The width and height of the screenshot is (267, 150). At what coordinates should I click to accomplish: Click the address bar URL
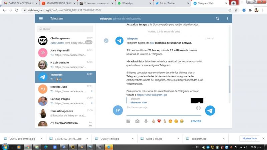click(64, 10)
